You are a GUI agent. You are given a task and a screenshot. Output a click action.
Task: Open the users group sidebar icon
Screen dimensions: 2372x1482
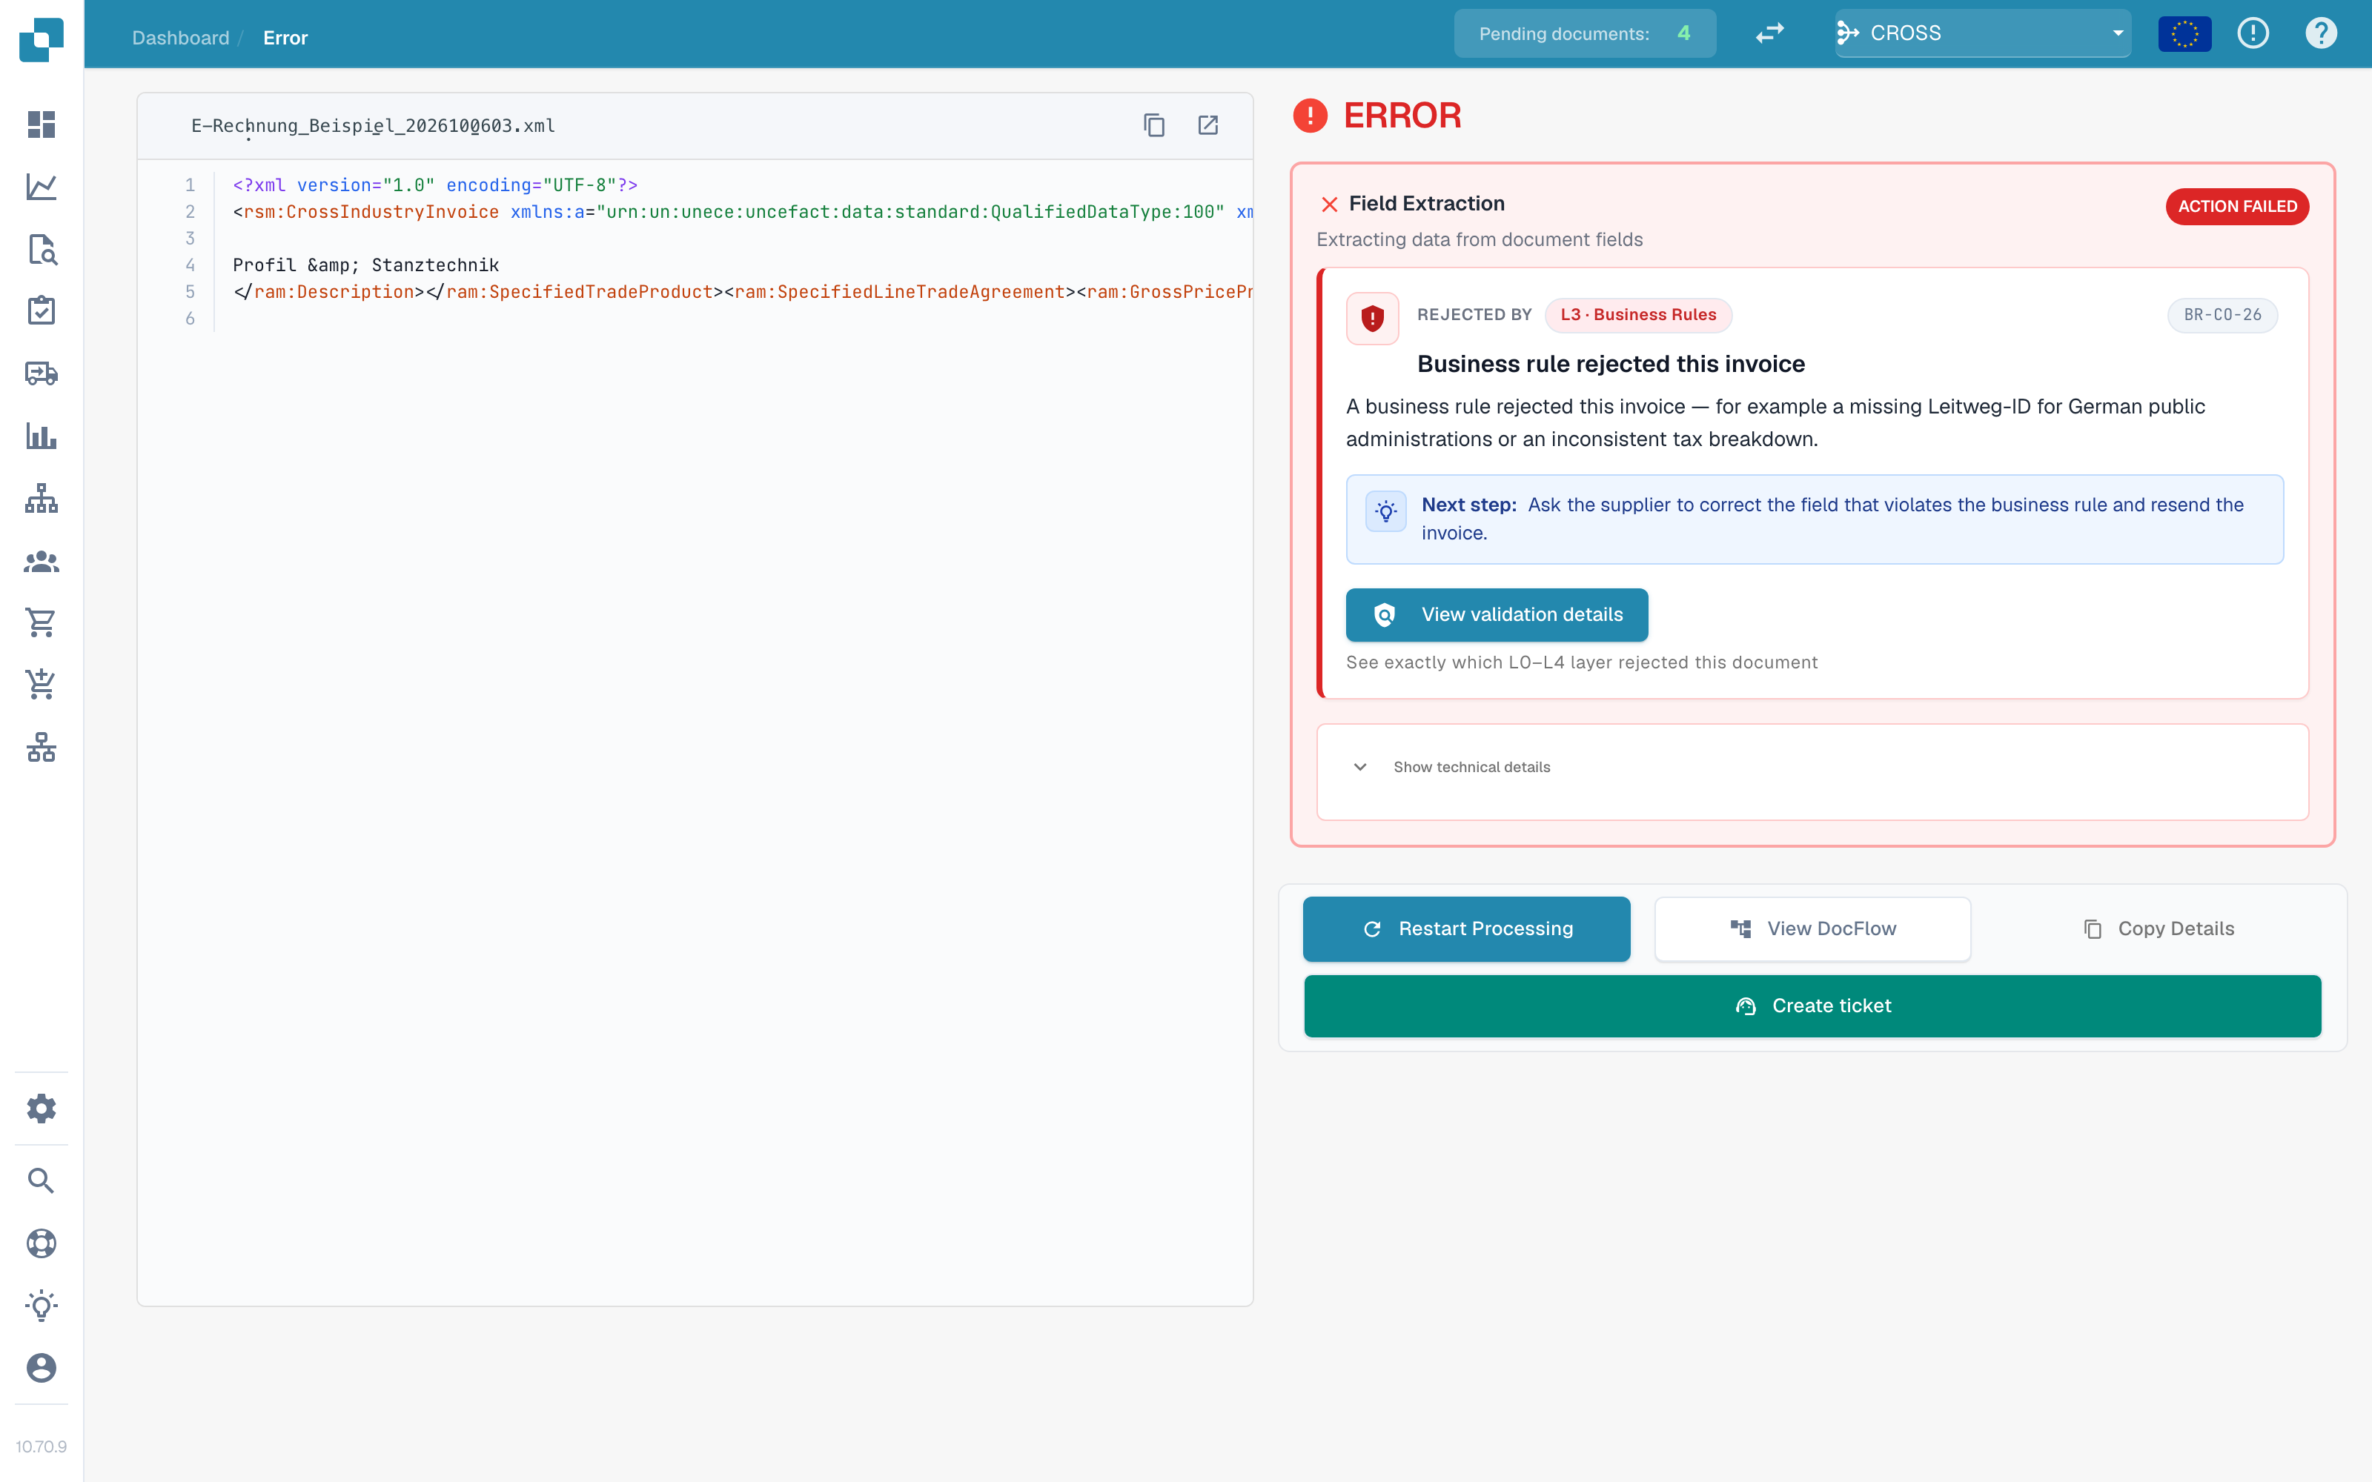point(42,561)
